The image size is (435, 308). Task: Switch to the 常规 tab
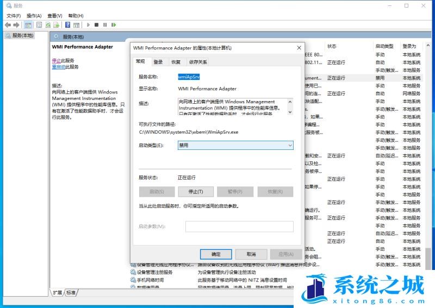(140, 61)
